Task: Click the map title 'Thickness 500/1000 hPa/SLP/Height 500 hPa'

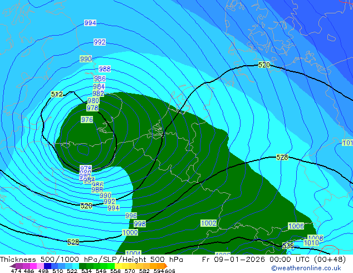Action: point(91,260)
